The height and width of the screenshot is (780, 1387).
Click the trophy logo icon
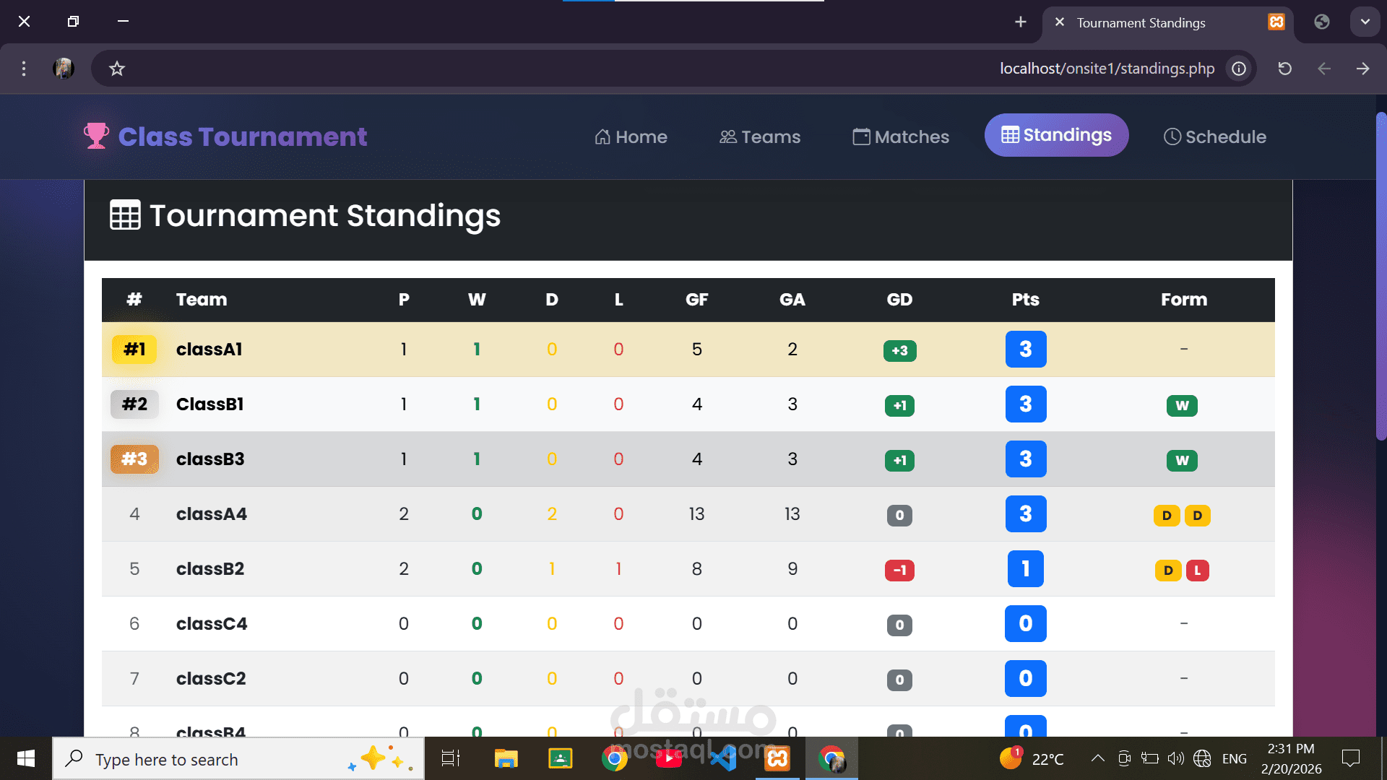95,136
